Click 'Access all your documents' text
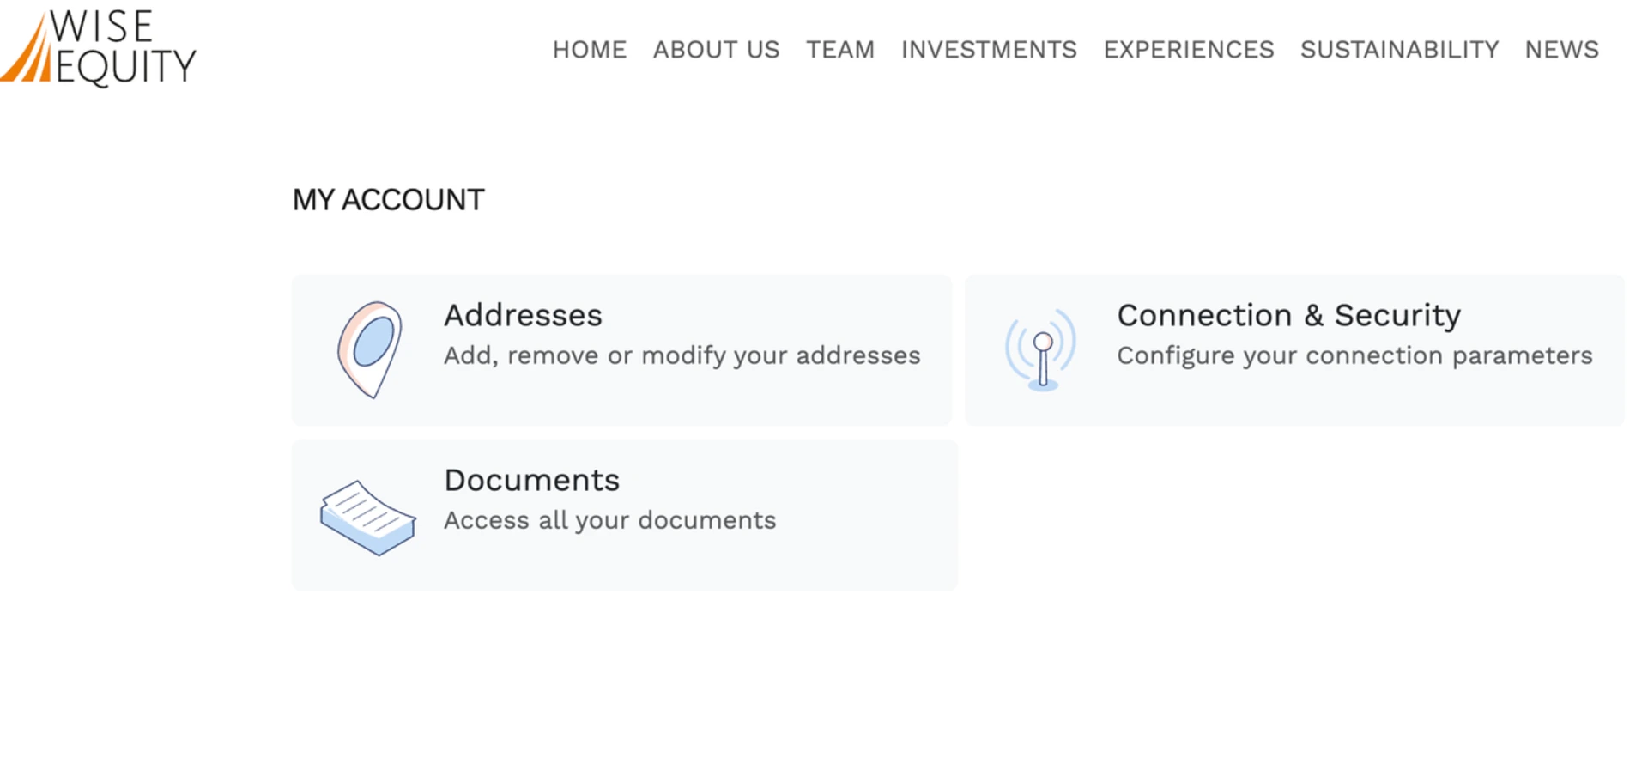Screen dimensions: 1648x764 tap(609, 520)
